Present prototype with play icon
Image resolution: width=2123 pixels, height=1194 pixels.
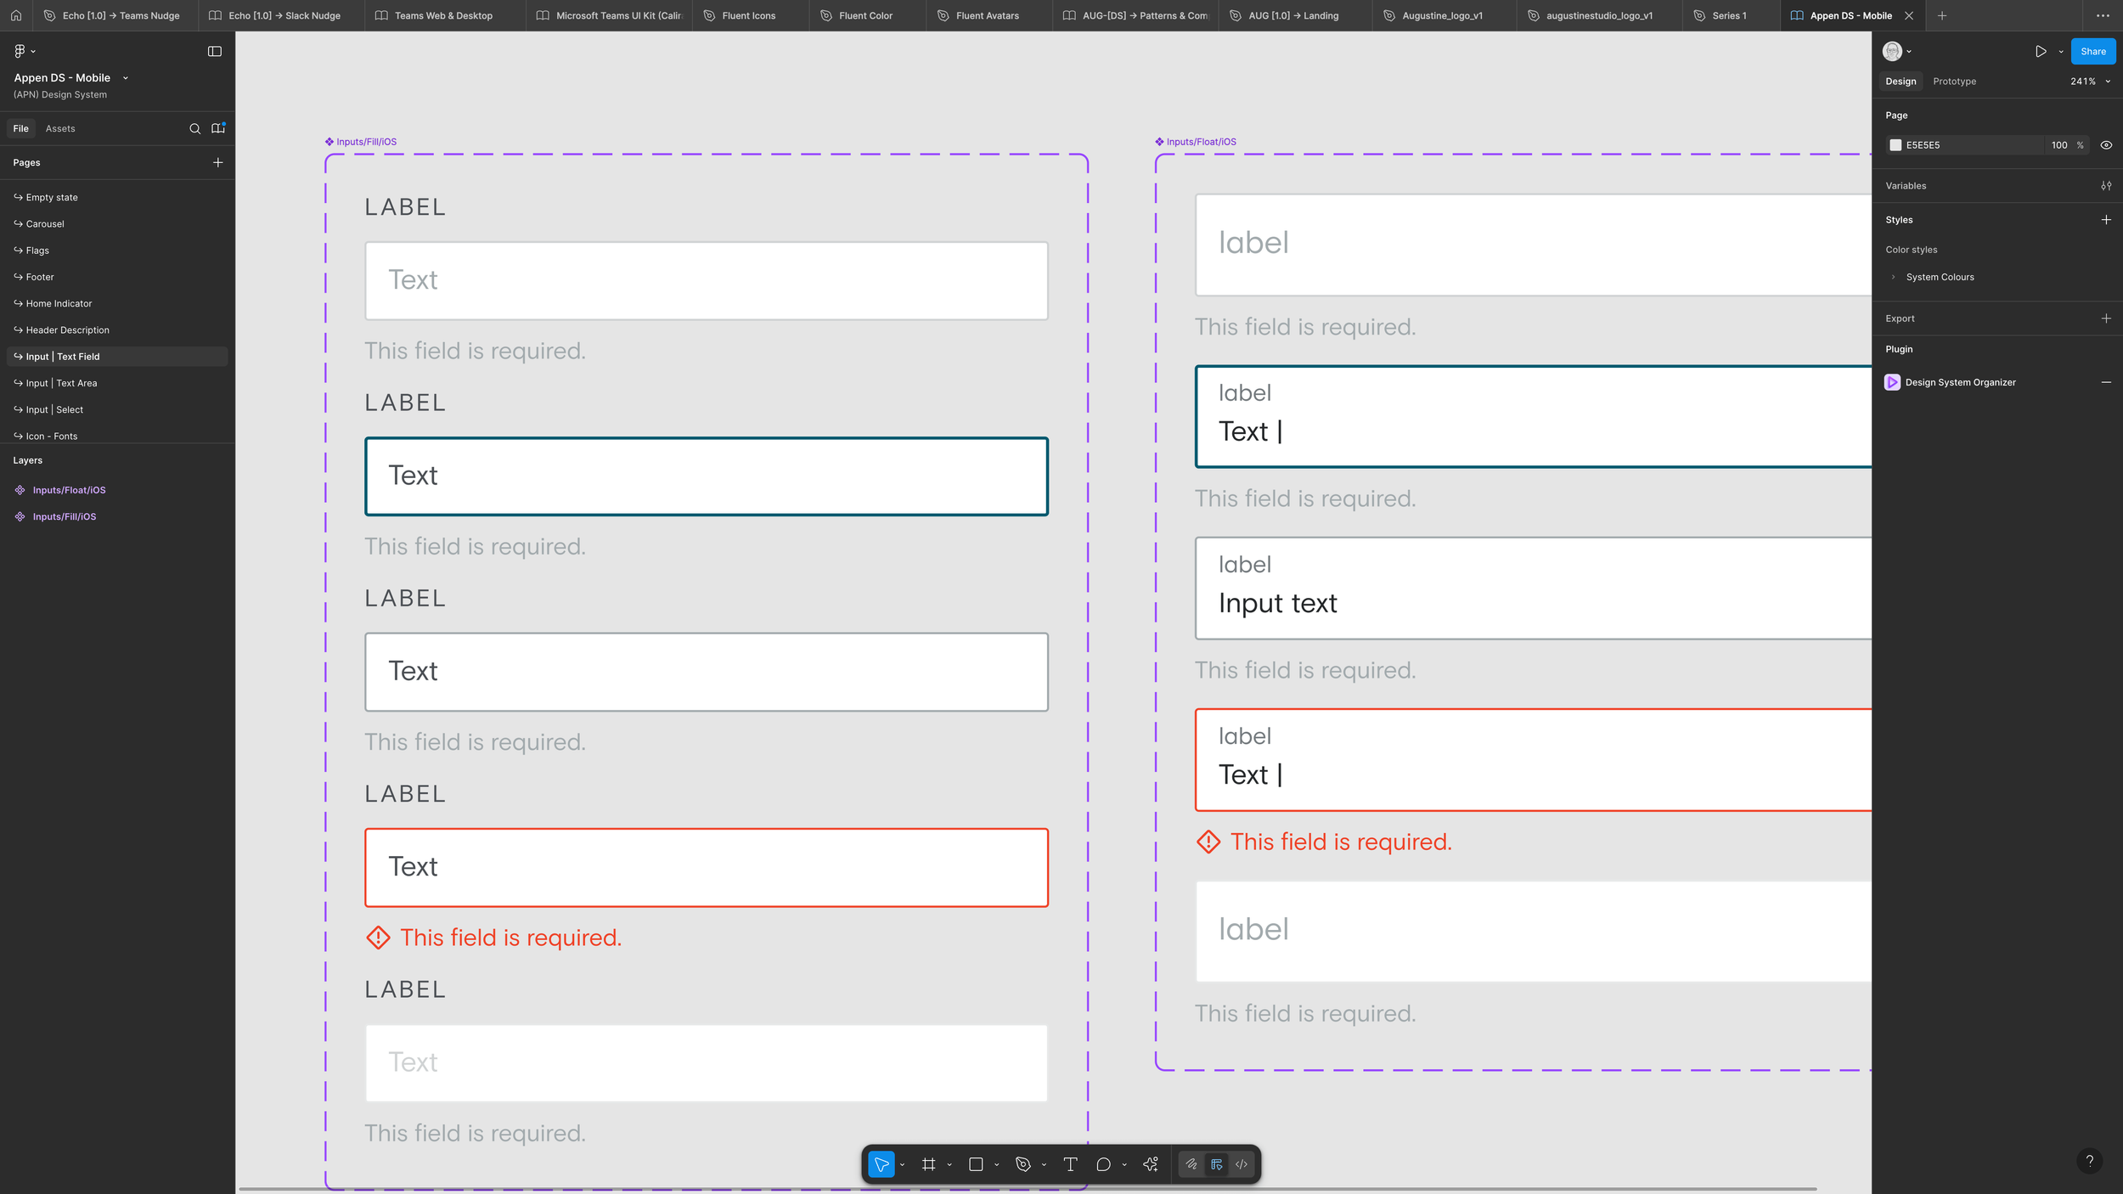click(2040, 51)
